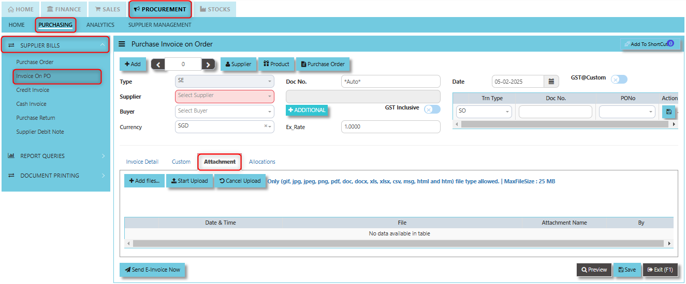Open the Select Supplier dropdown
The width and height of the screenshot is (686, 284).
point(225,96)
